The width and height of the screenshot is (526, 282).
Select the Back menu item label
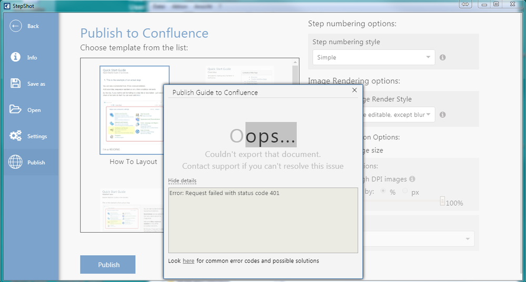[33, 26]
